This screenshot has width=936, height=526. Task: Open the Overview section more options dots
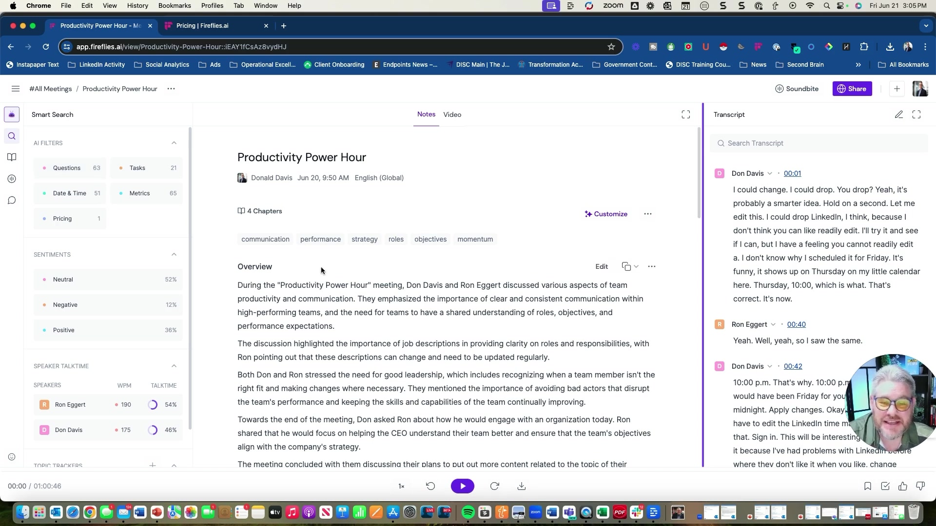point(651,266)
